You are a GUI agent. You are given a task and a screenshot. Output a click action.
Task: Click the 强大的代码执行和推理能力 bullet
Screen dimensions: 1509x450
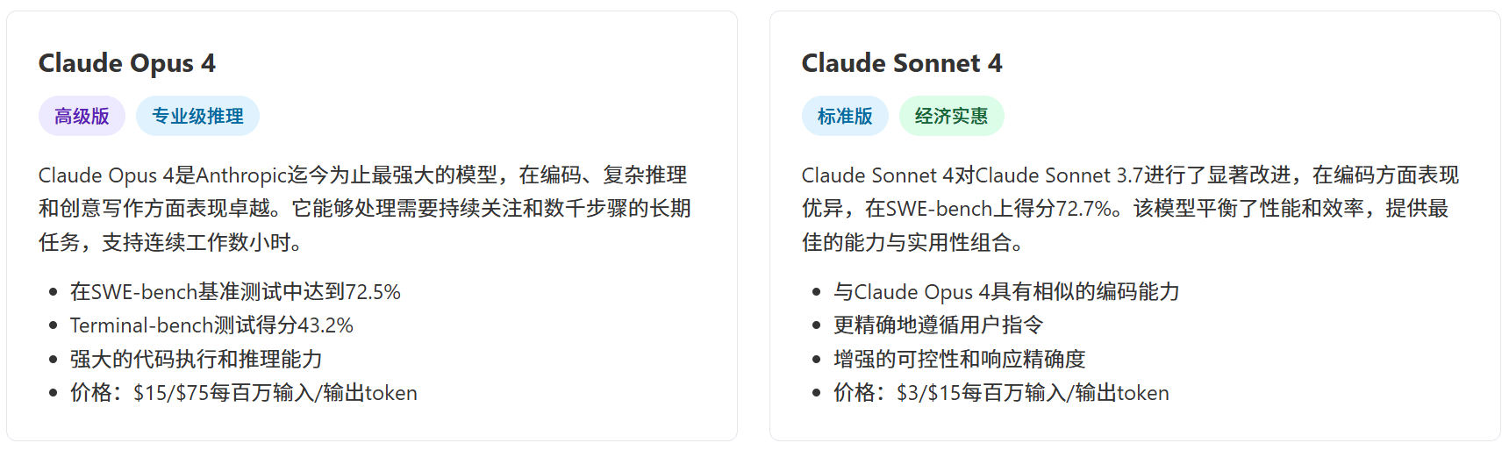[x=197, y=359]
